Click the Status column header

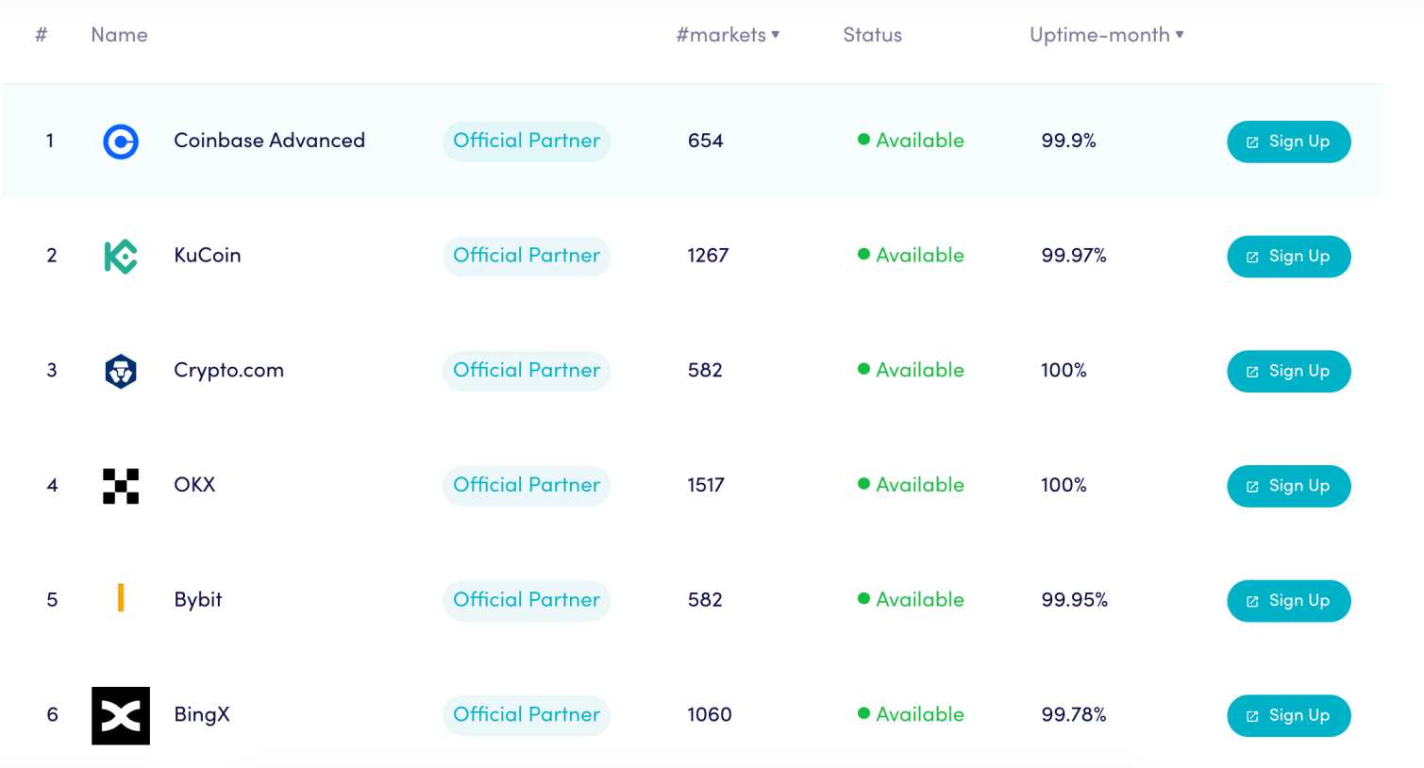point(872,35)
